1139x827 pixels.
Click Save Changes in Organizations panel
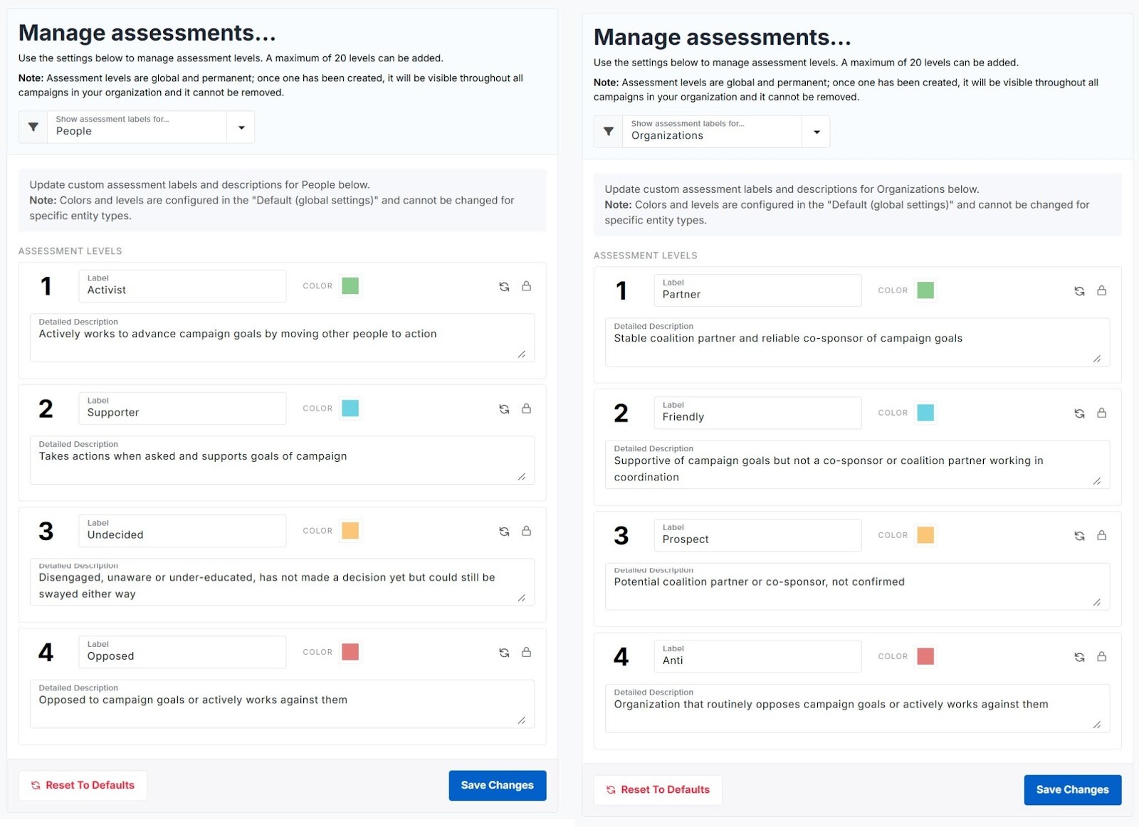point(1073,789)
